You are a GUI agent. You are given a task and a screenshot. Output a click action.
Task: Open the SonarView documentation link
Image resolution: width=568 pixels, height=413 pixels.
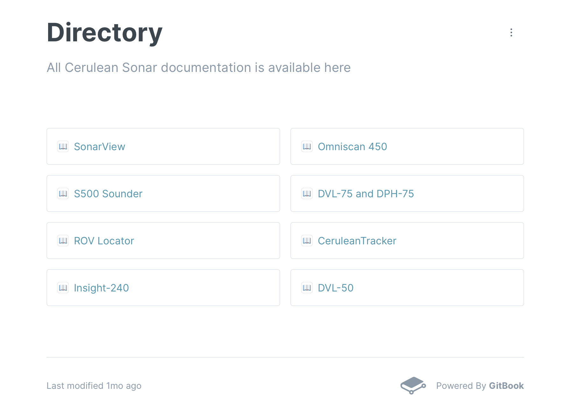click(163, 146)
